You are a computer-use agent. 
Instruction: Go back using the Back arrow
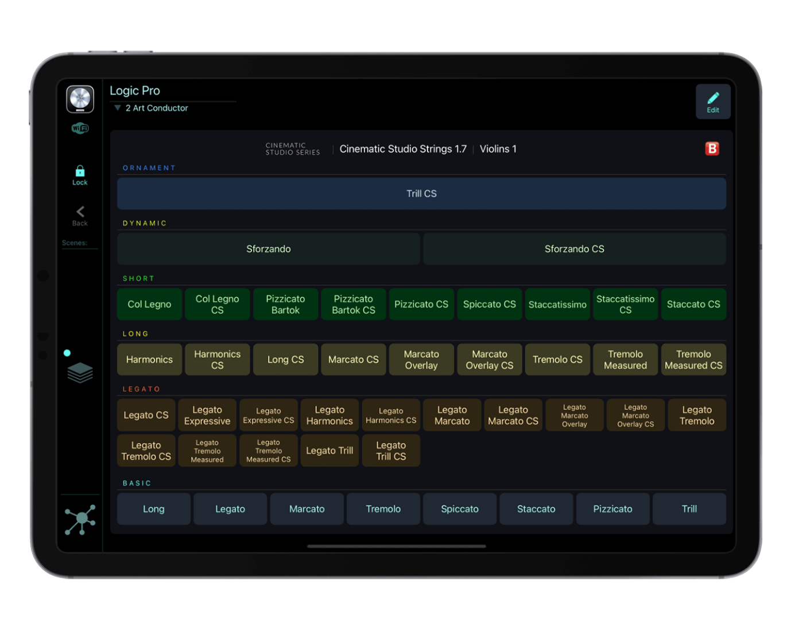(80, 212)
